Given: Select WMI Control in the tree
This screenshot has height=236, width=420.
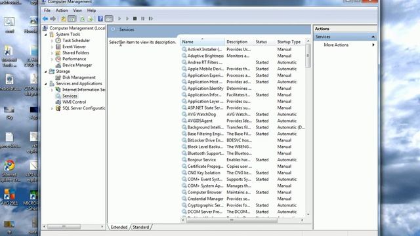Looking at the screenshot, I should [74, 102].
